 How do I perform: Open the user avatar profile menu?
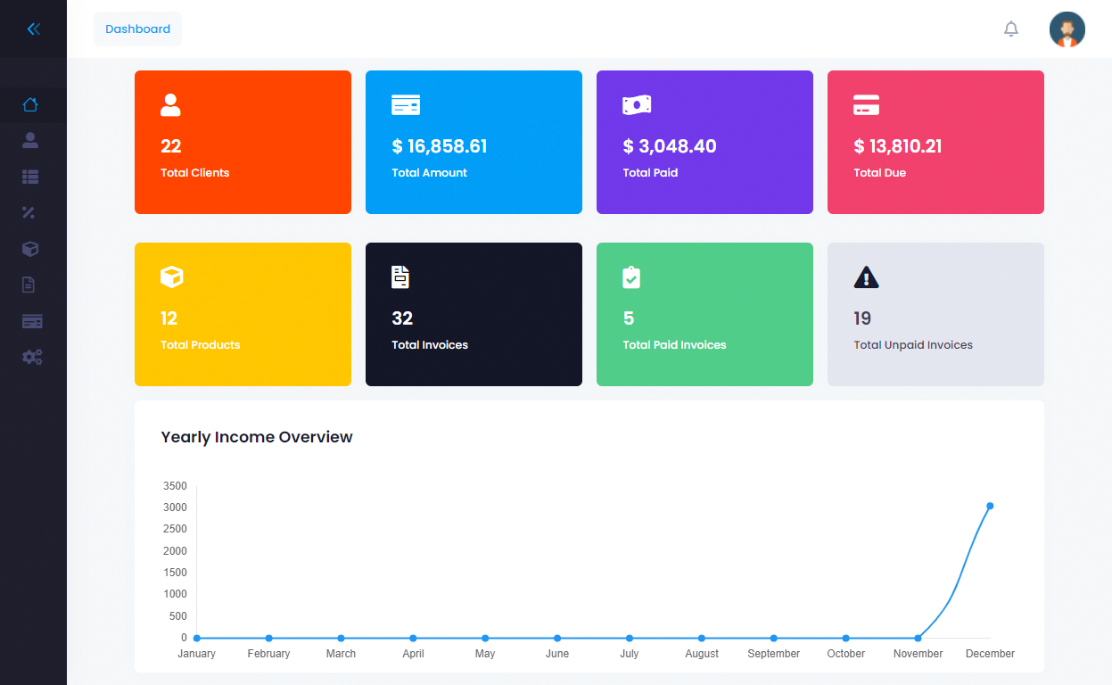(x=1067, y=29)
